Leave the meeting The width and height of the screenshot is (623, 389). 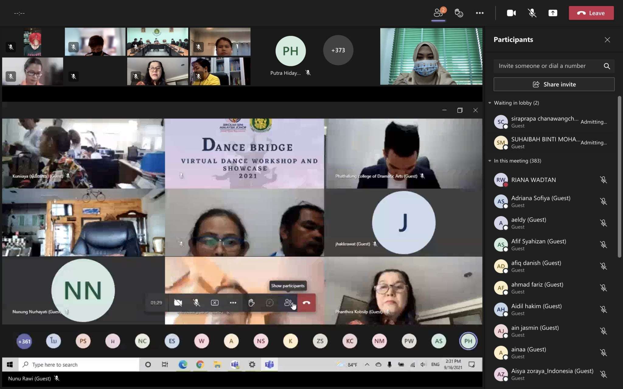click(x=591, y=13)
